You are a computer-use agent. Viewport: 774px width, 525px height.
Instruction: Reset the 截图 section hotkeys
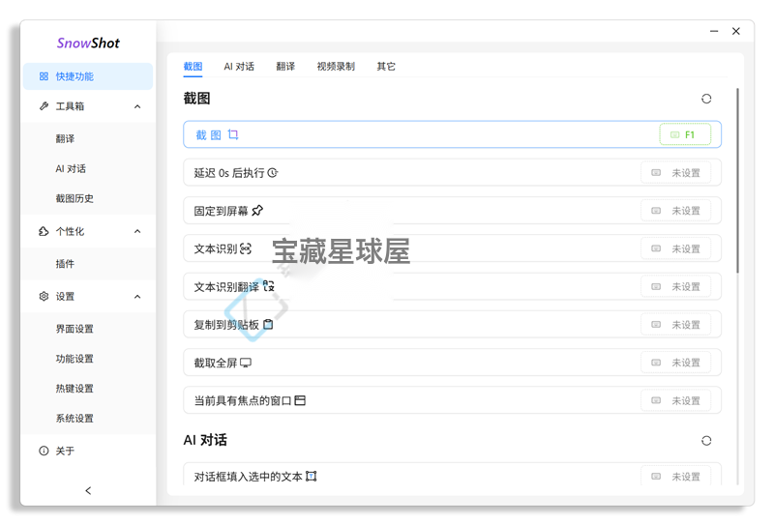tap(706, 99)
